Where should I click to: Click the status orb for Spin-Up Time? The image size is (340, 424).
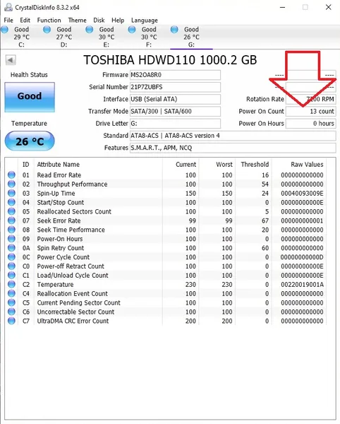tap(11, 193)
